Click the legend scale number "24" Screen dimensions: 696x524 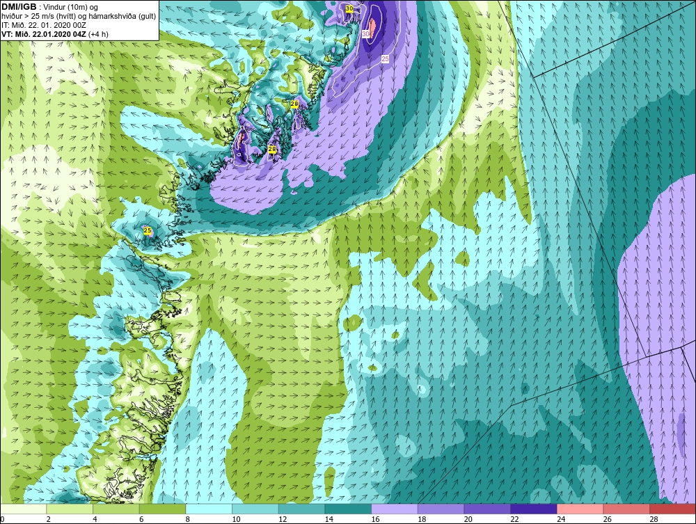point(560,519)
